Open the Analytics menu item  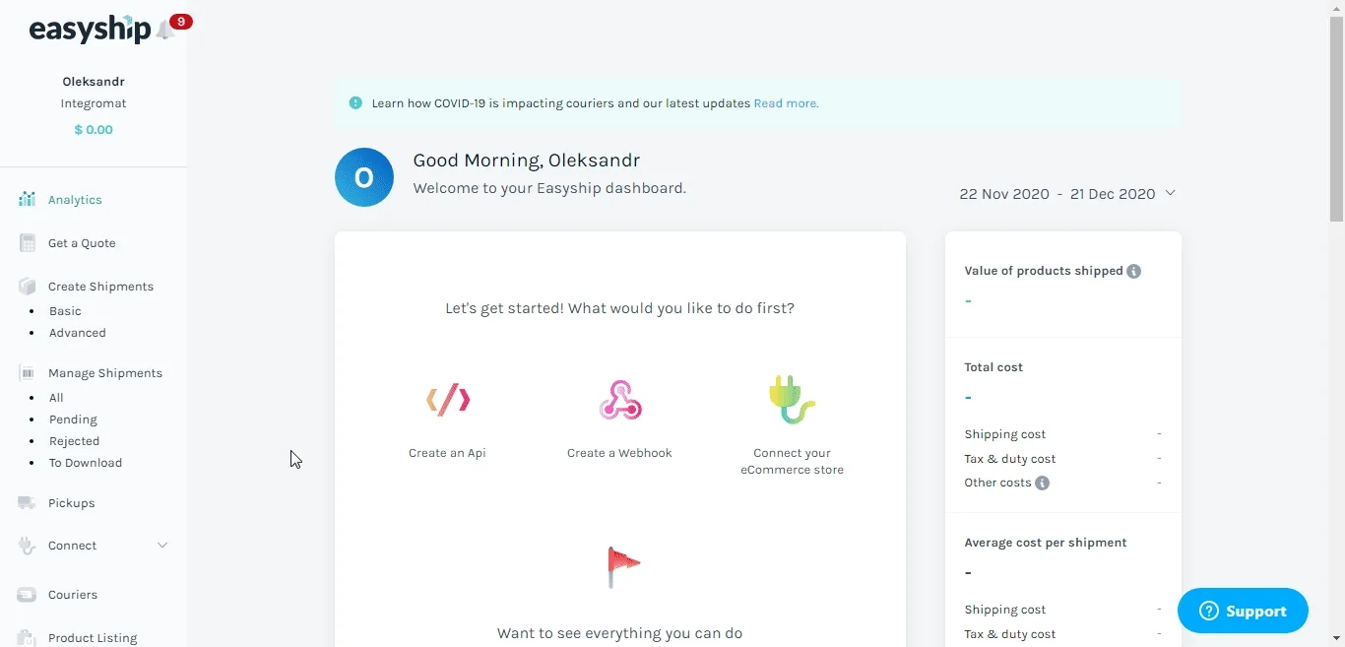[75, 200]
